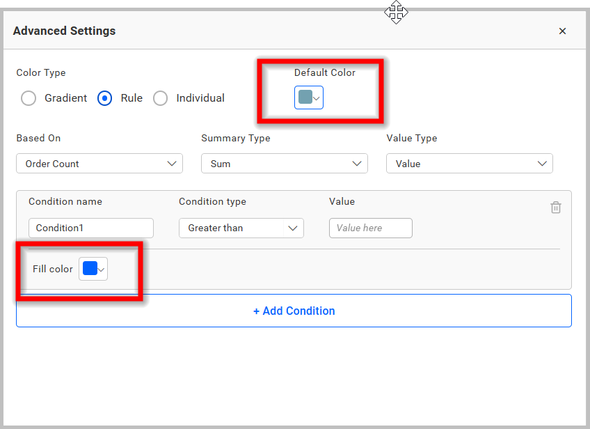Click the delete condition trash icon
The image size is (590, 429).
(555, 207)
